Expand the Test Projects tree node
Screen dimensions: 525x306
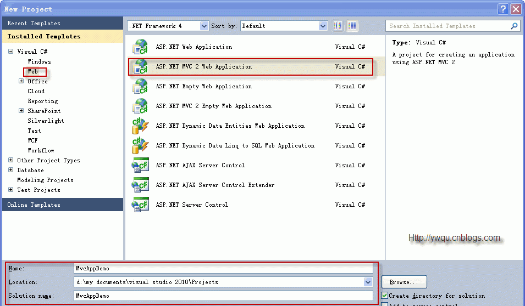point(10,190)
